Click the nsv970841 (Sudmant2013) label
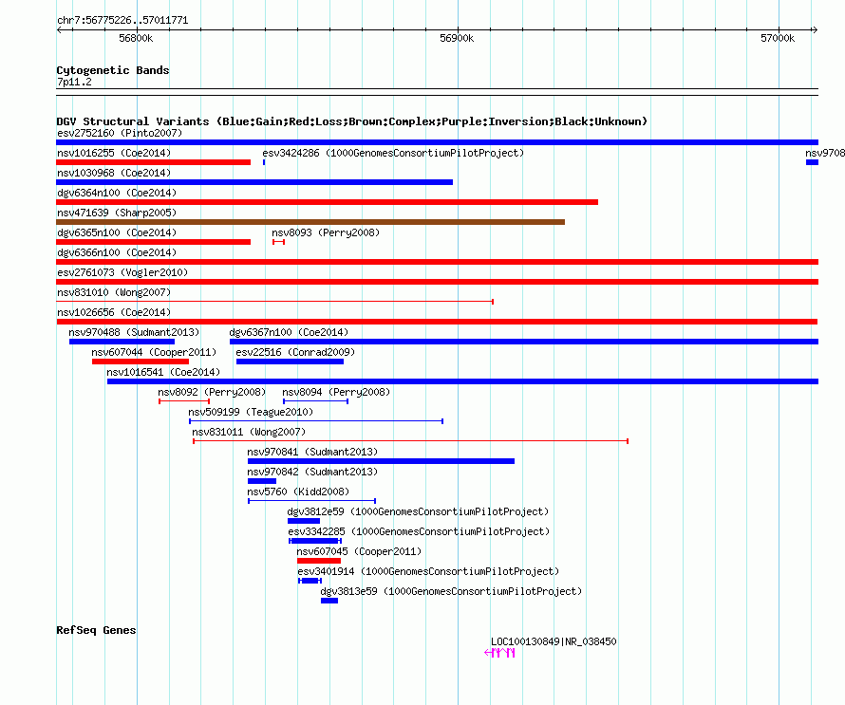Image resolution: width=845 pixels, height=705 pixels. point(312,452)
